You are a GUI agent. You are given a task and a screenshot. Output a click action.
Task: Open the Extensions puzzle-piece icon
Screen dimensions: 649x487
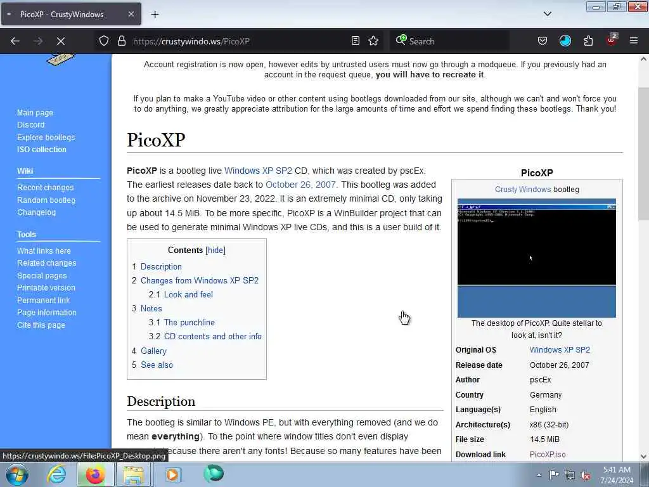(588, 41)
